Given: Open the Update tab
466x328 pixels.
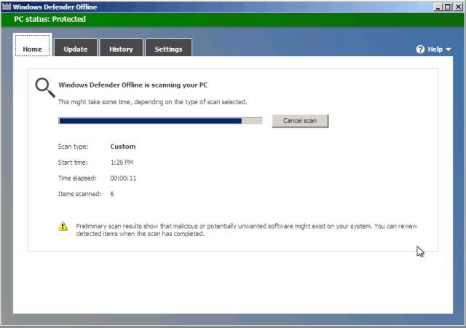Looking at the screenshot, I should pos(76,47).
